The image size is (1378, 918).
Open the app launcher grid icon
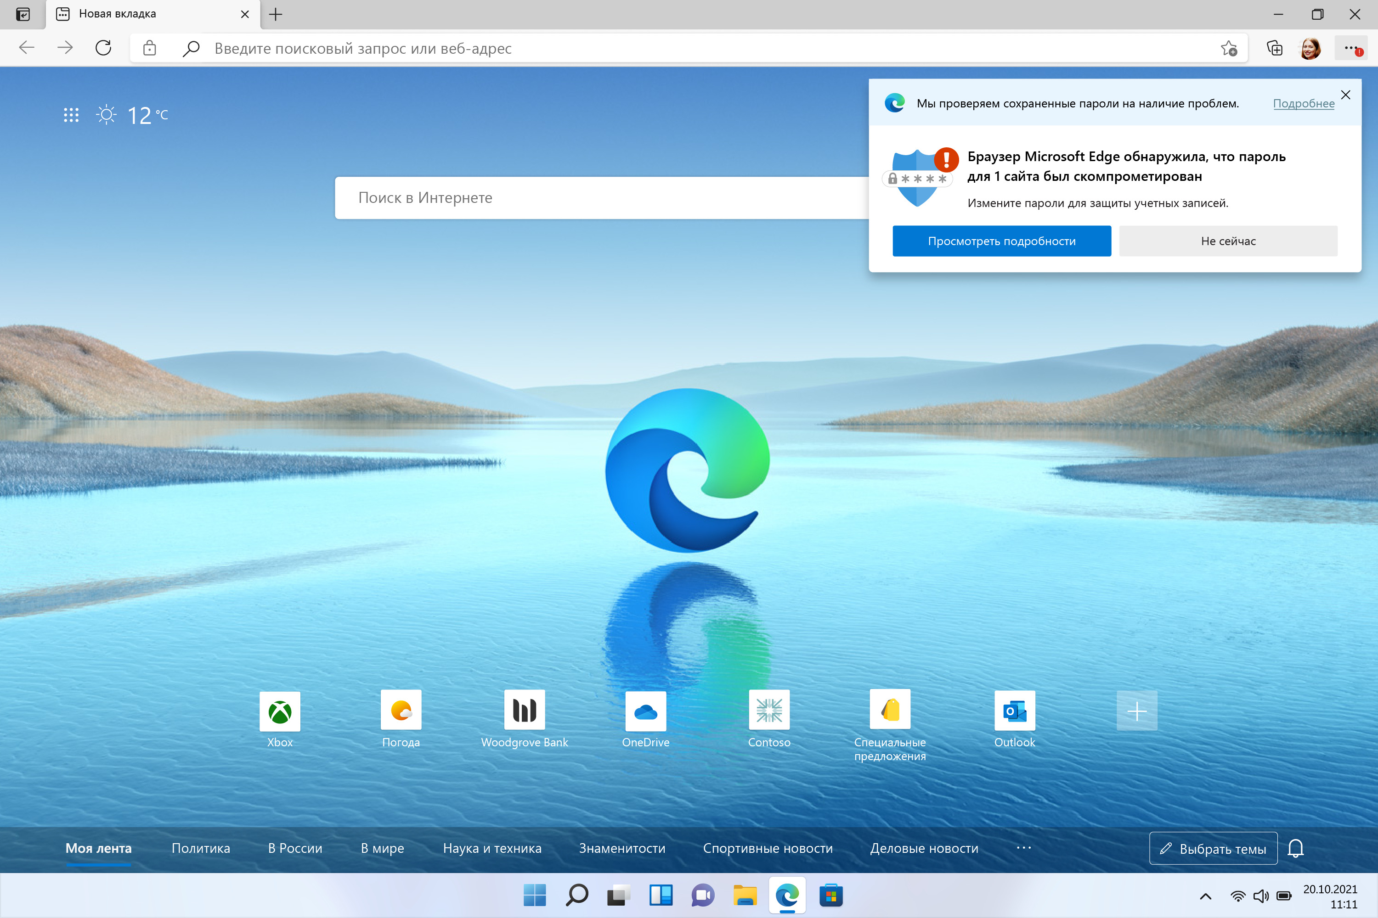pyautogui.click(x=71, y=115)
